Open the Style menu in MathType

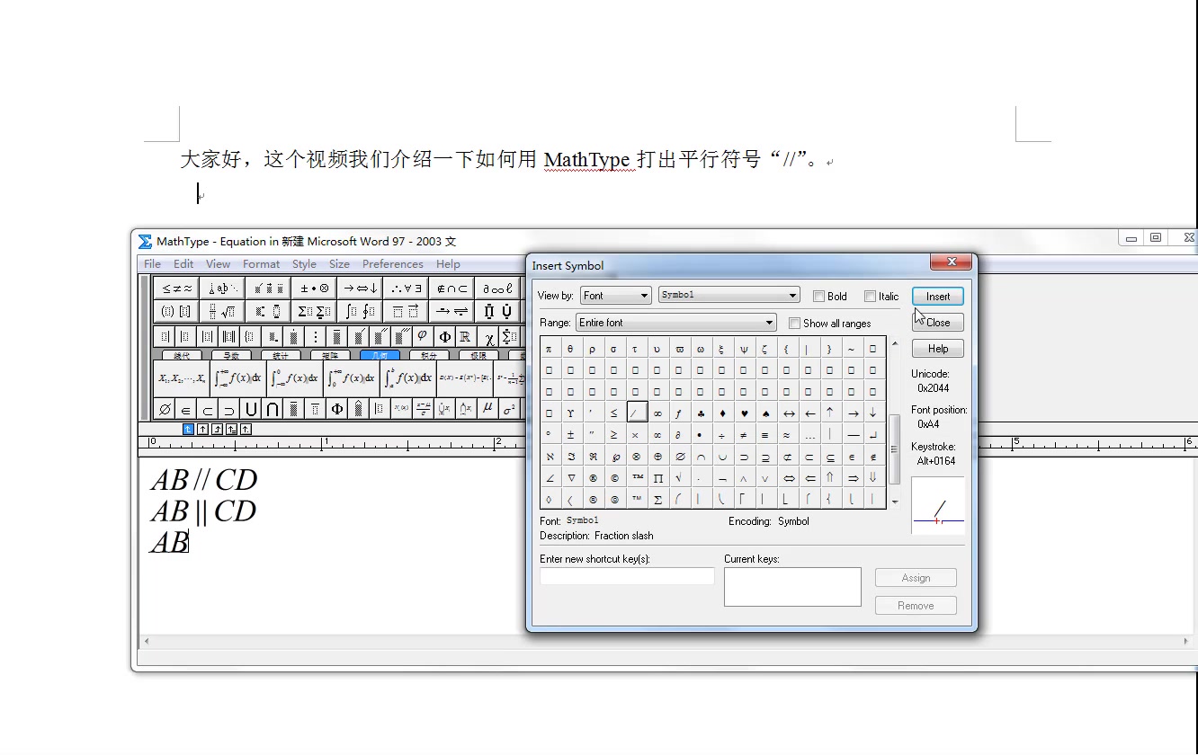click(x=304, y=263)
